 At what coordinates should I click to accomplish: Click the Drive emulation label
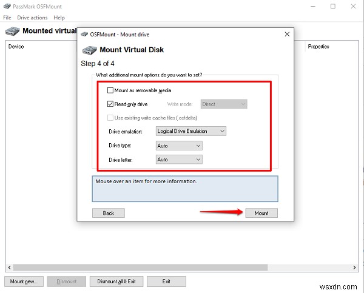tap(126, 132)
